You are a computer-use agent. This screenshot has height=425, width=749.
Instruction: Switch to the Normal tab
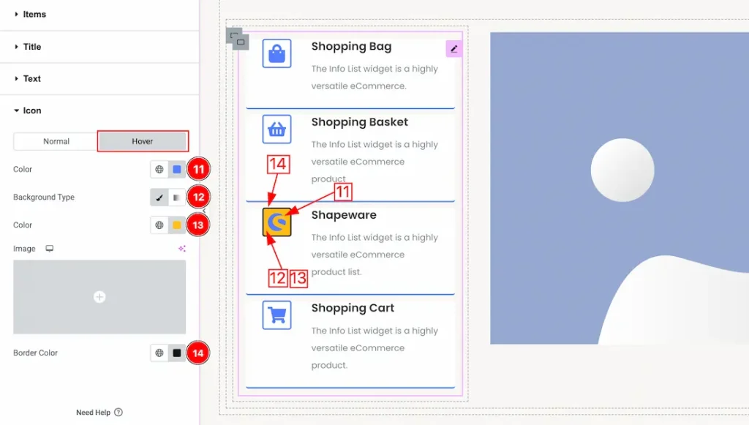tap(56, 141)
